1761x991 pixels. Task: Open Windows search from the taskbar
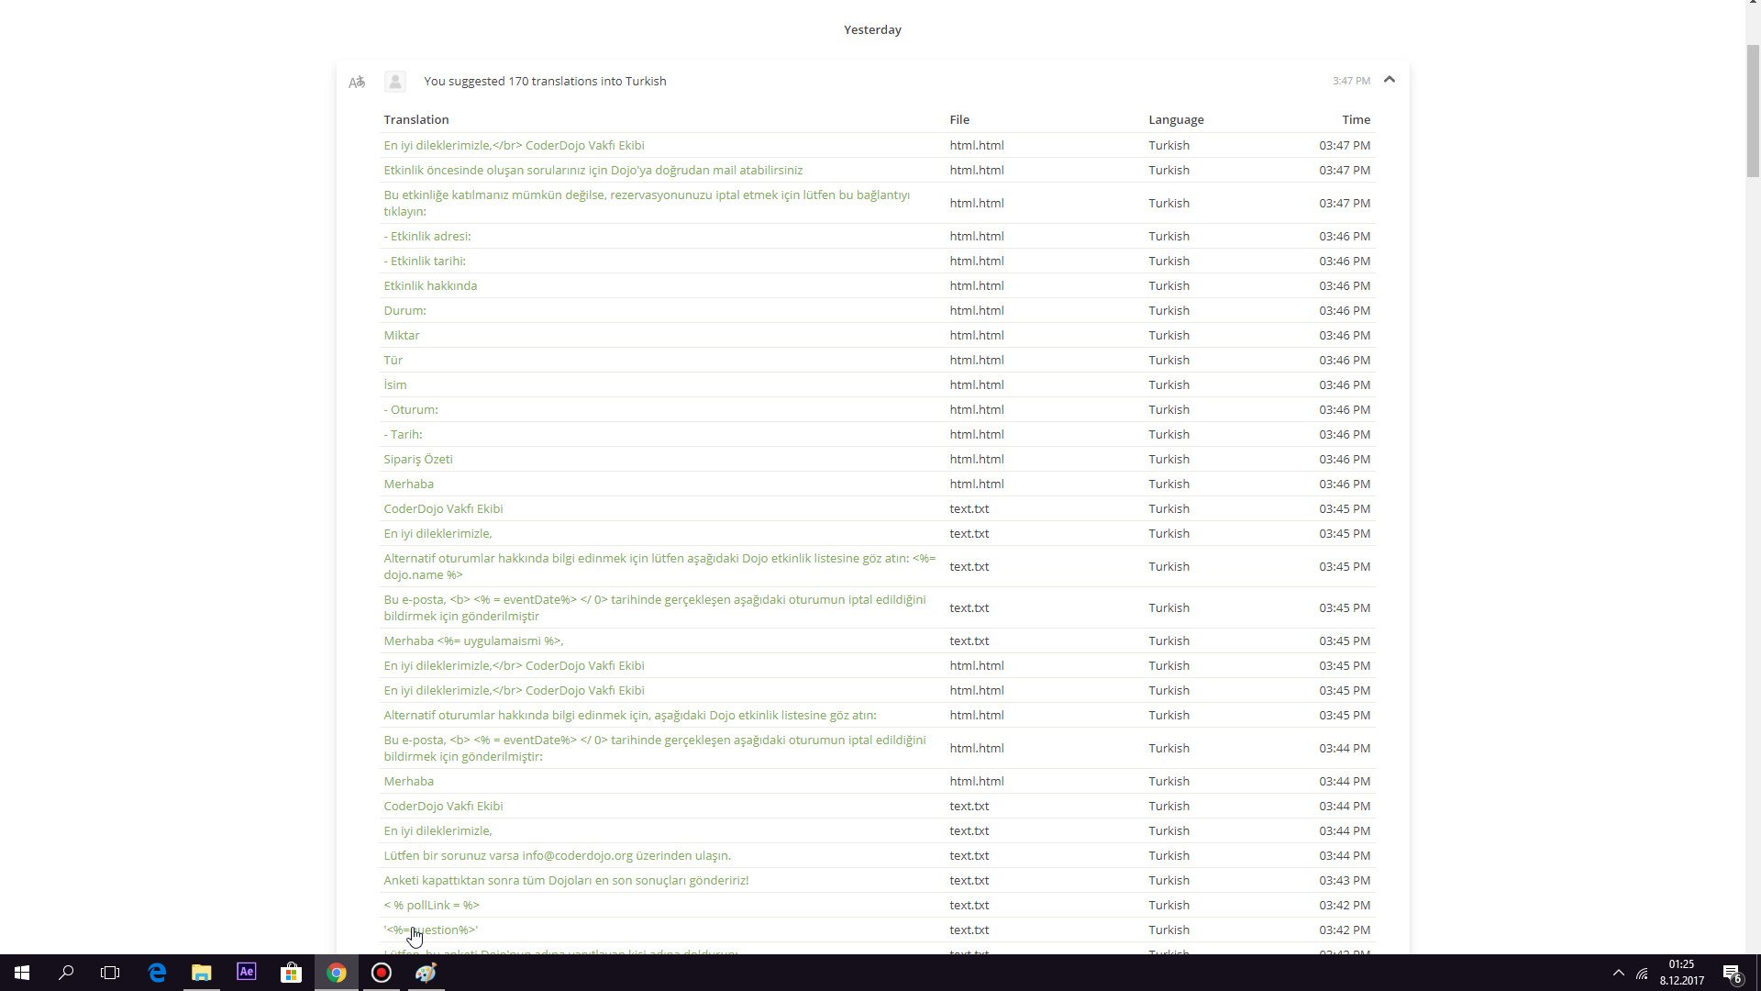point(66,973)
